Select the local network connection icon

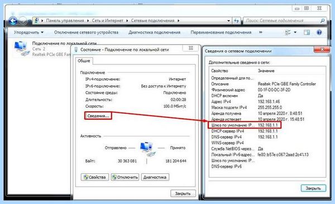coord(22,49)
